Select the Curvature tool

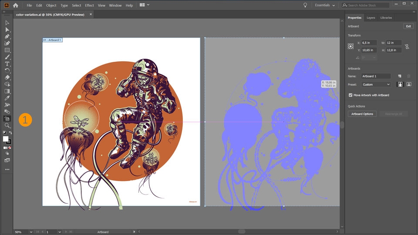tap(7, 43)
